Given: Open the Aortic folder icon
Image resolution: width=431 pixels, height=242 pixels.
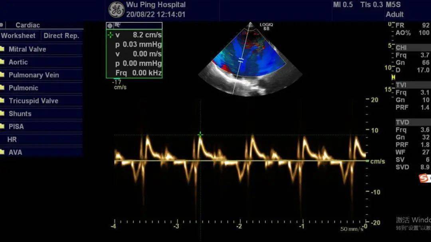Looking at the screenshot, I should coord(2,62).
